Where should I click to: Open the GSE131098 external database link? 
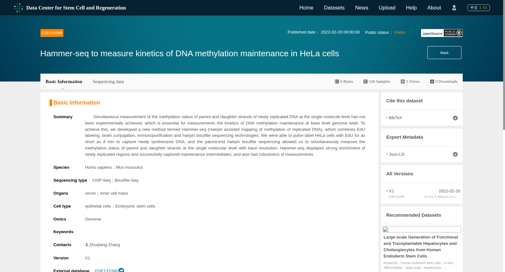tap(106, 270)
